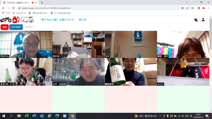Screen dimensions: 212x119
Task: Select 田中洋一 video tile
Action: point(79,44)
